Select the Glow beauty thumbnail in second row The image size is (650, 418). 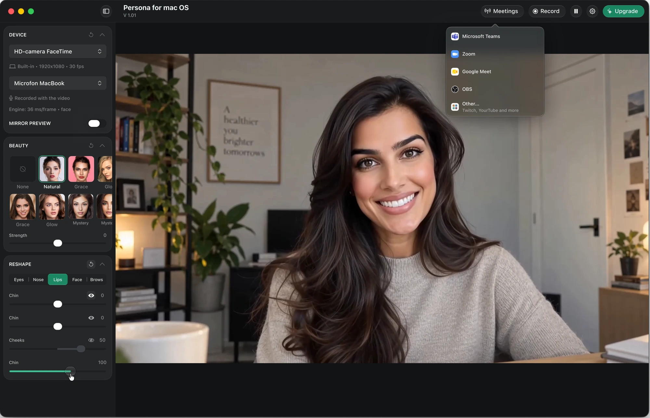tap(52, 207)
